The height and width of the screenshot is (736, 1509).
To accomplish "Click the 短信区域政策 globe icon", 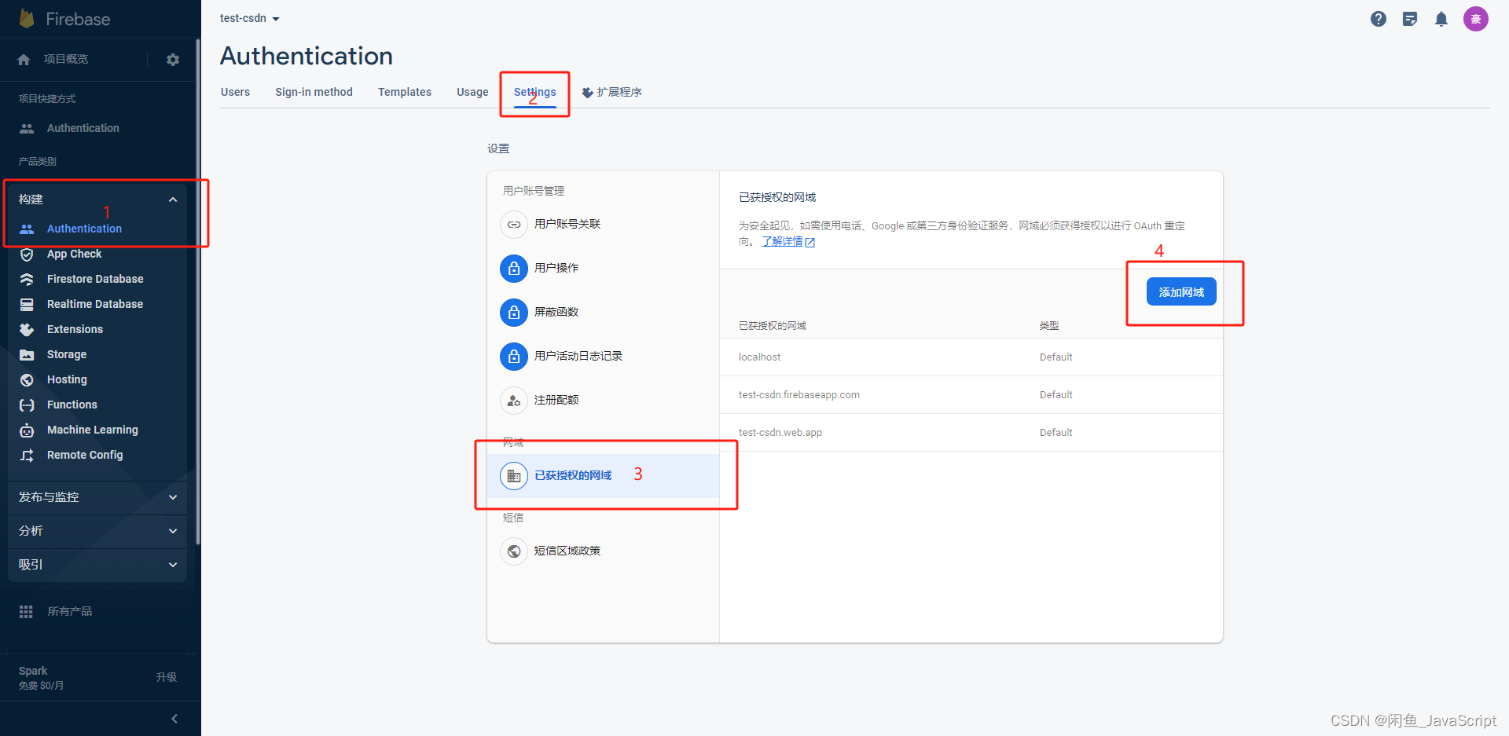I will tap(514, 551).
